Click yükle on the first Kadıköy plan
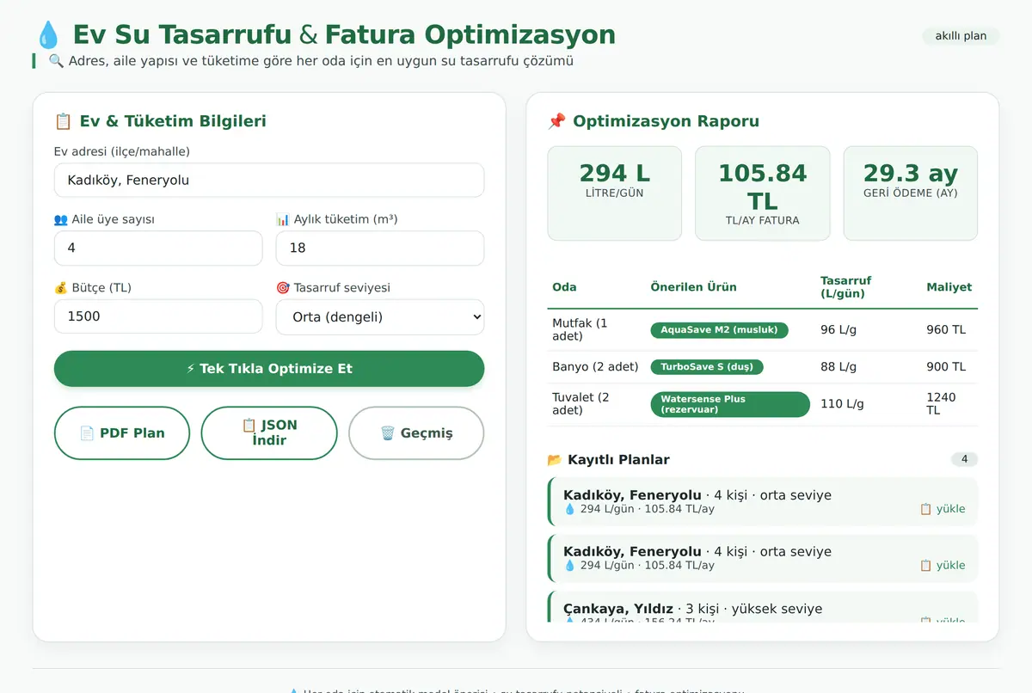 [943, 509]
